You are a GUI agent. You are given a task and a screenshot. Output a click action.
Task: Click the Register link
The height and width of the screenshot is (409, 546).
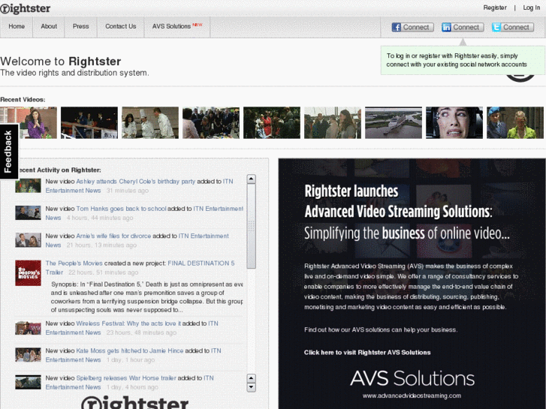click(x=495, y=8)
